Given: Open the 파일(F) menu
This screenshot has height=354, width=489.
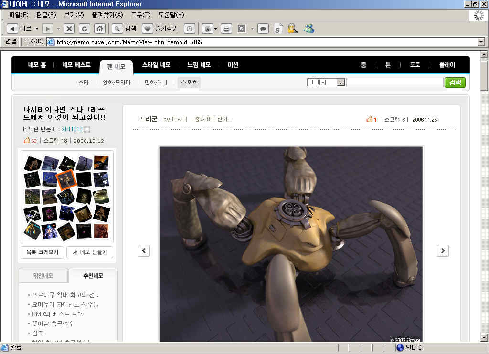Looking at the screenshot, I should click(x=19, y=15).
